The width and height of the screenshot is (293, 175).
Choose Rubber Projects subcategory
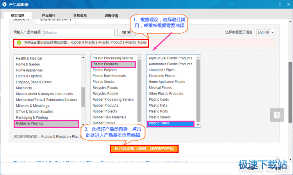pyautogui.click(x=105, y=111)
